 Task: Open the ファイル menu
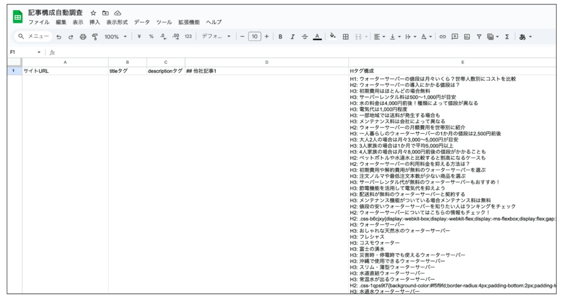point(39,22)
